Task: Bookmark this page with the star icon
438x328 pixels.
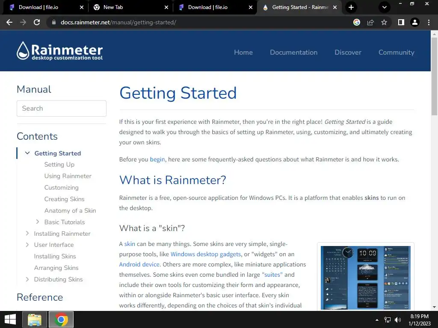Action: 384,22
